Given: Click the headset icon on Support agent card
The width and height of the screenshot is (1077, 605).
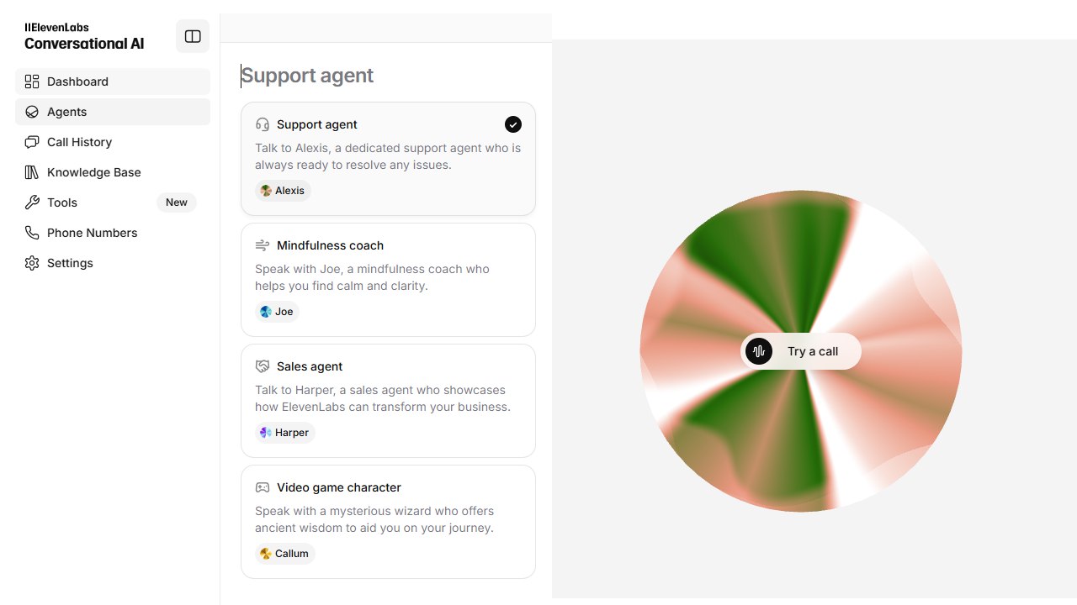Looking at the screenshot, I should pos(263,124).
